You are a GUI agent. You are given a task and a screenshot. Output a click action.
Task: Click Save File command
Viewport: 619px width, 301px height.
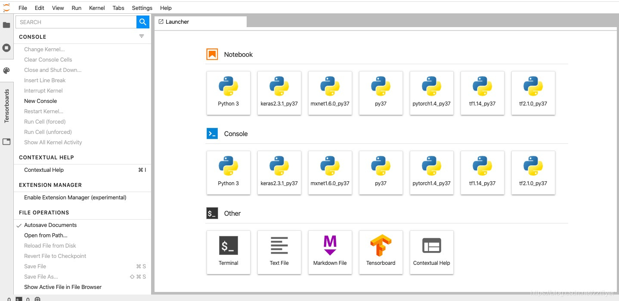coord(83,267)
